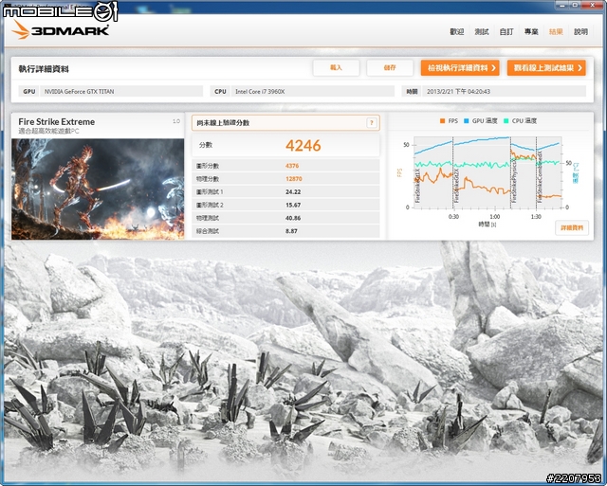This screenshot has height=486, width=607.
Task: Click the combined test value 8.87
Action: coord(291,231)
